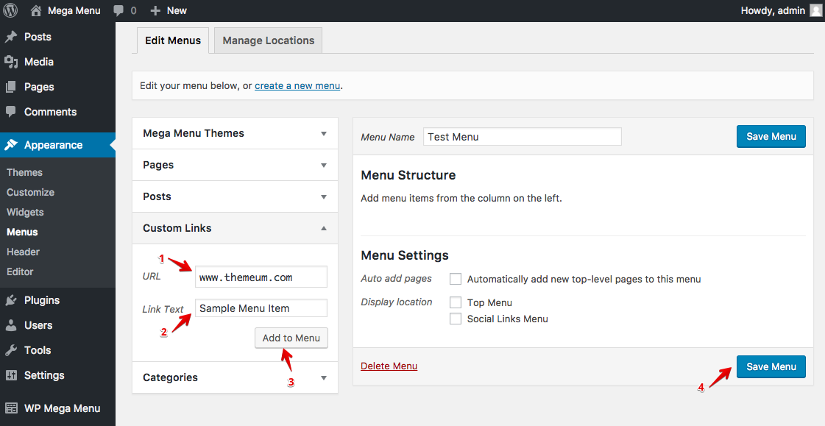Screen dimensions: 825x426
Task: Open Widgets under Appearance
Action: 25,212
